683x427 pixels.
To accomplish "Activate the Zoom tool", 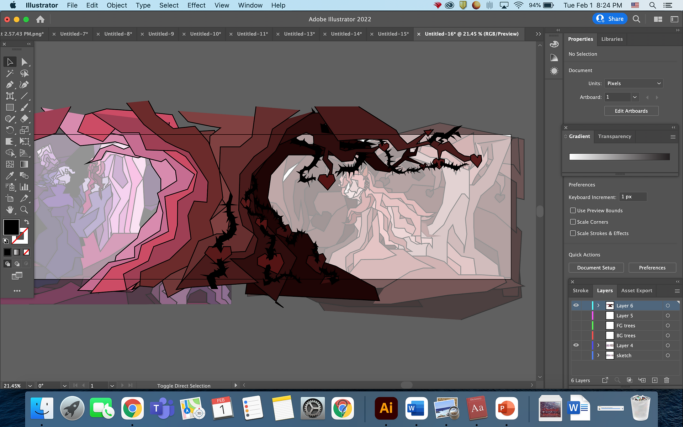I will (24, 210).
